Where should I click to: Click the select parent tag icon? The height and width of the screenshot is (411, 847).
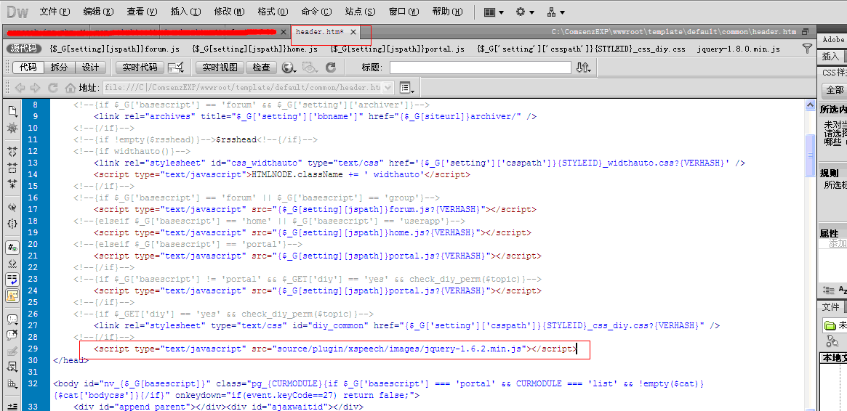(12, 207)
